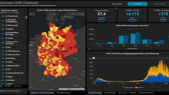Viewport: 169px width, 95px height.
Task: Select LK Burgenlandkreis row
Action: tap(13, 66)
